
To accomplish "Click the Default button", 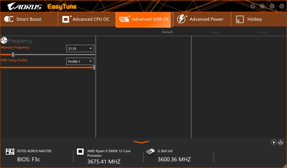I will click(x=167, y=32).
